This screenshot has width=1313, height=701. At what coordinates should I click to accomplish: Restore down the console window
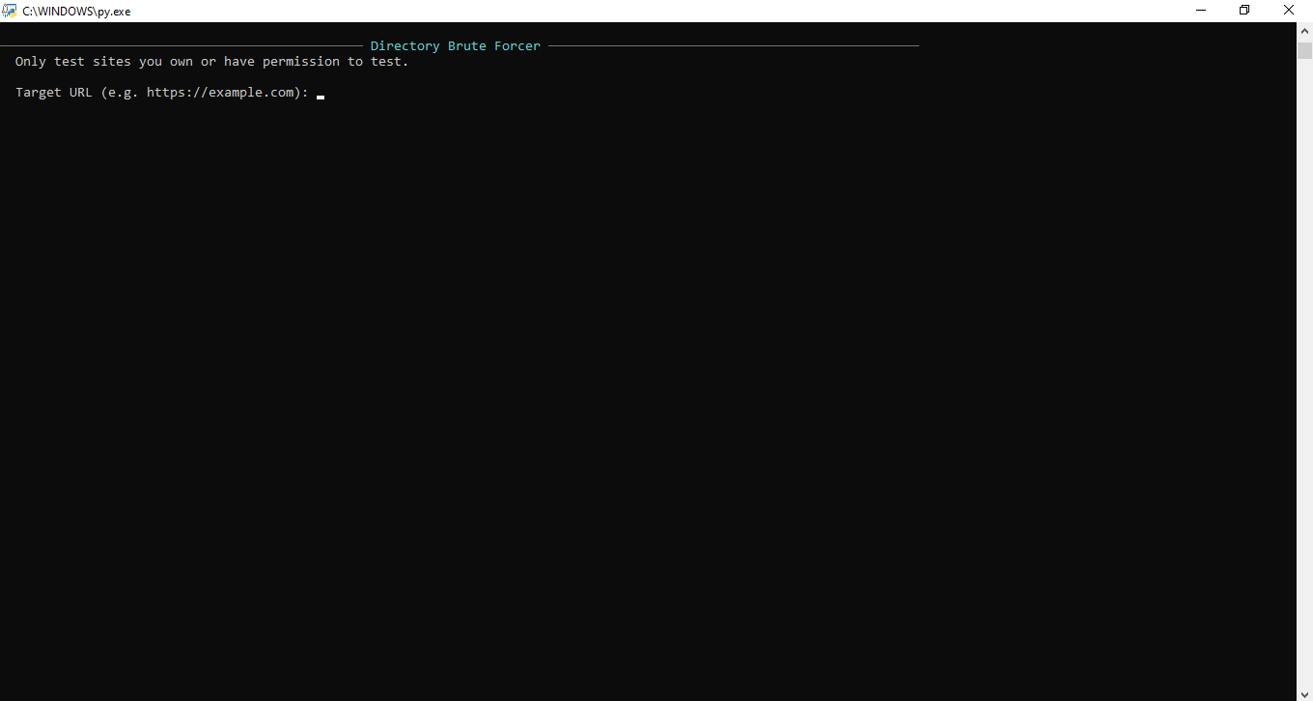point(1245,11)
